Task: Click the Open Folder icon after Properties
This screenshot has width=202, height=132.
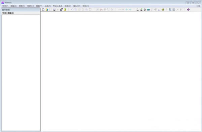Action: pyautogui.click(x=65, y=10)
